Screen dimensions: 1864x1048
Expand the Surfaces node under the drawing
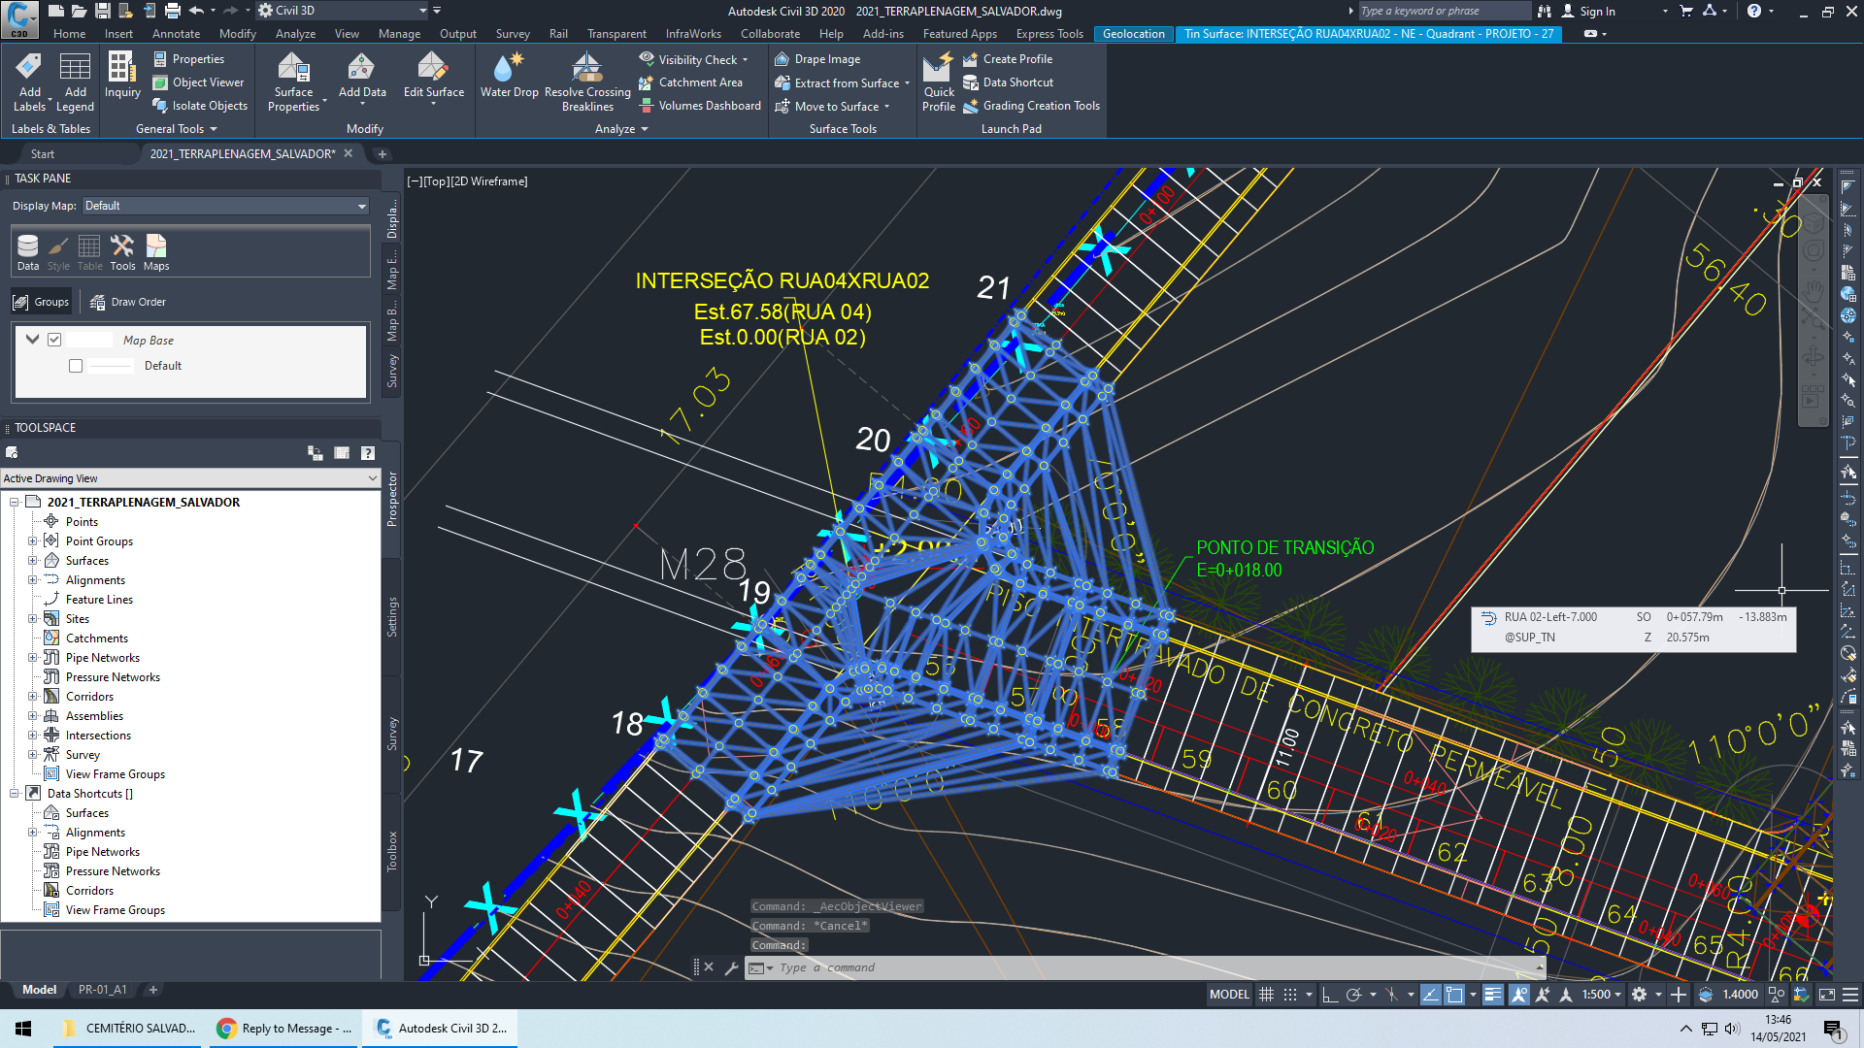click(x=32, y=561)
